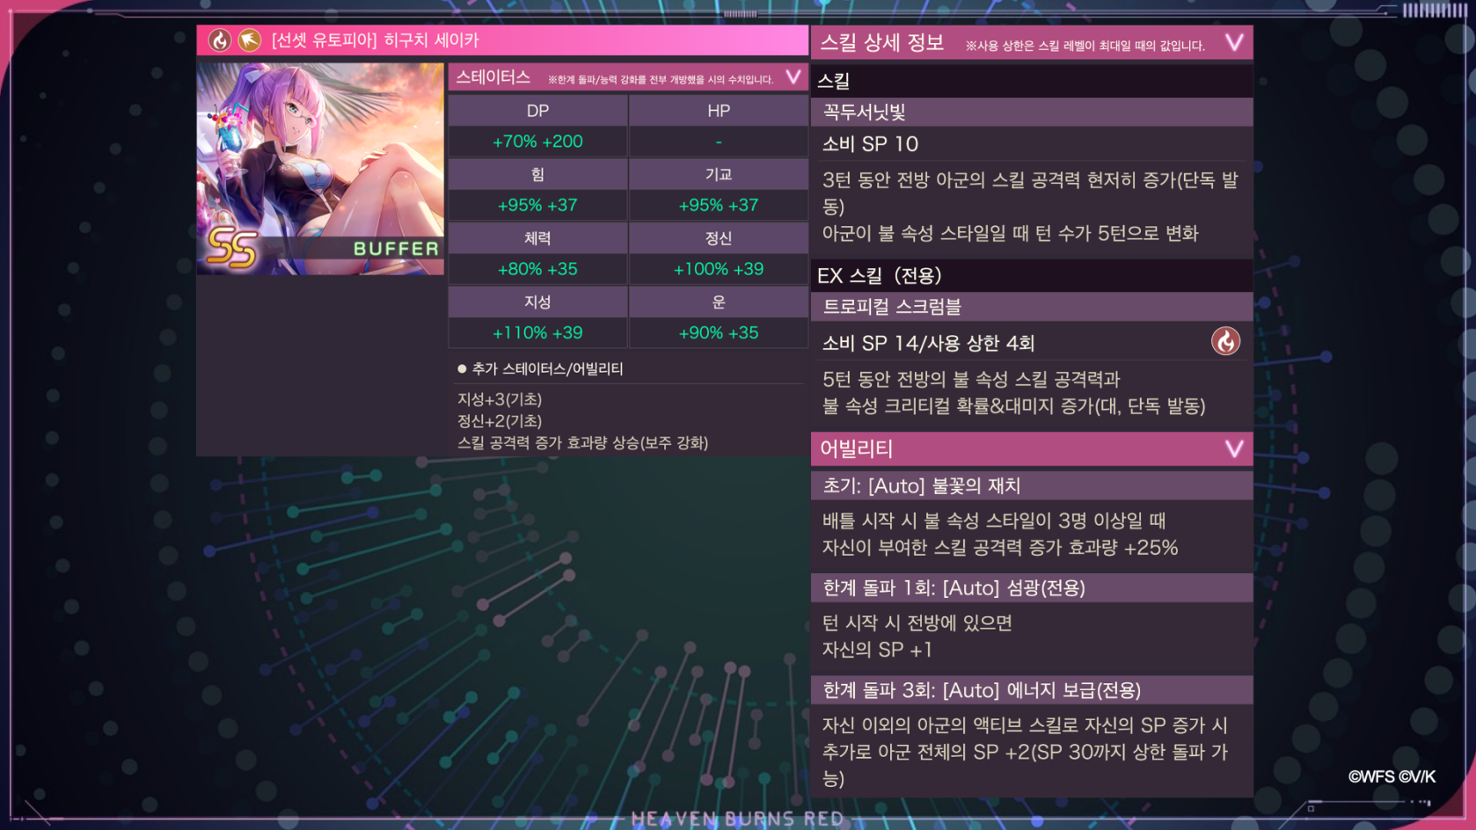Click the 힘 stat header cell
1476x830 pixels.
(537, 174)
